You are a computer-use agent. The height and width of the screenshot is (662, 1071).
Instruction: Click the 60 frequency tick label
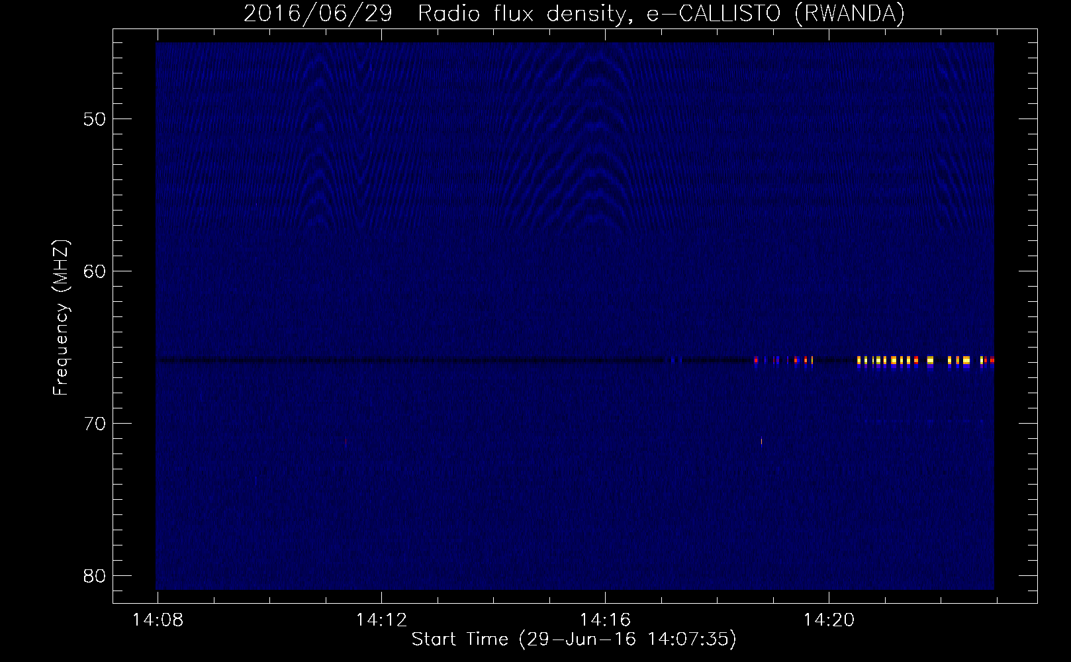point(95,271)
